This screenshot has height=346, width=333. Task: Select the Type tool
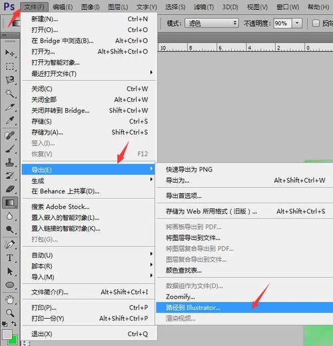pos(9,258)
